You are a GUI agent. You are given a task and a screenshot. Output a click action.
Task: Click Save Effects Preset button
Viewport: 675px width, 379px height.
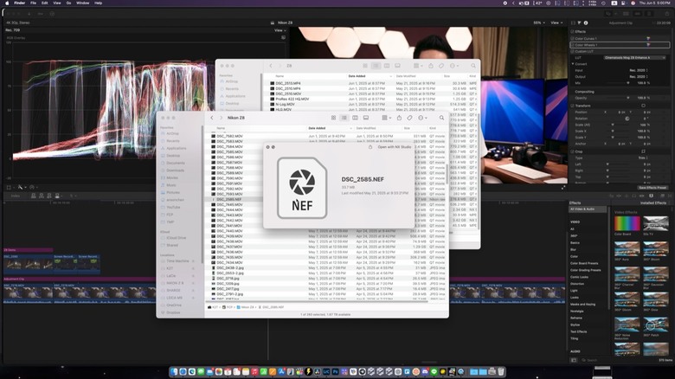point(652,188)
